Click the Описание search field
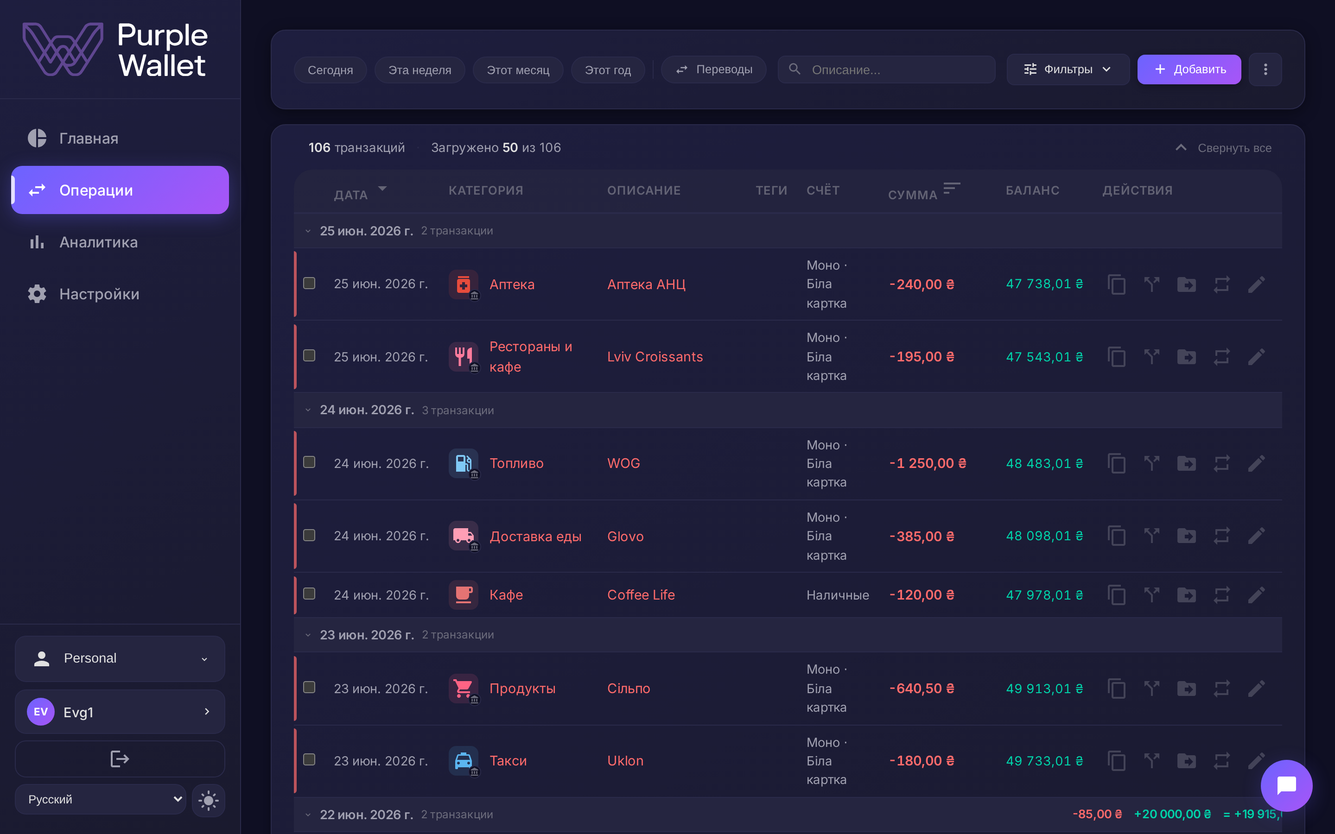Image resolution: width=1335 pixels, height=834 pixels. (x=886, y=69)
